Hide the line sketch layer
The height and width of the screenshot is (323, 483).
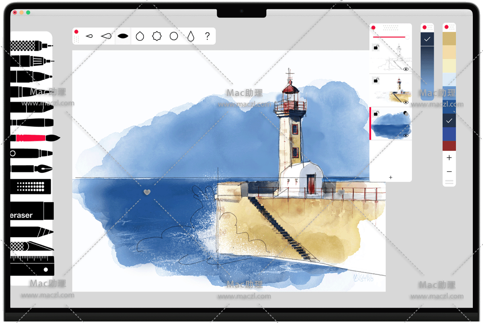406,69
